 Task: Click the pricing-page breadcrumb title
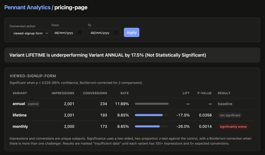point(71,8)
